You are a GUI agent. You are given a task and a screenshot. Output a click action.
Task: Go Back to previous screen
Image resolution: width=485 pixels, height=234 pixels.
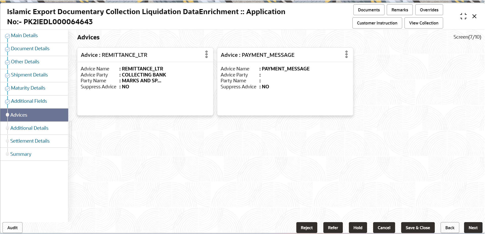coord(450,228)
